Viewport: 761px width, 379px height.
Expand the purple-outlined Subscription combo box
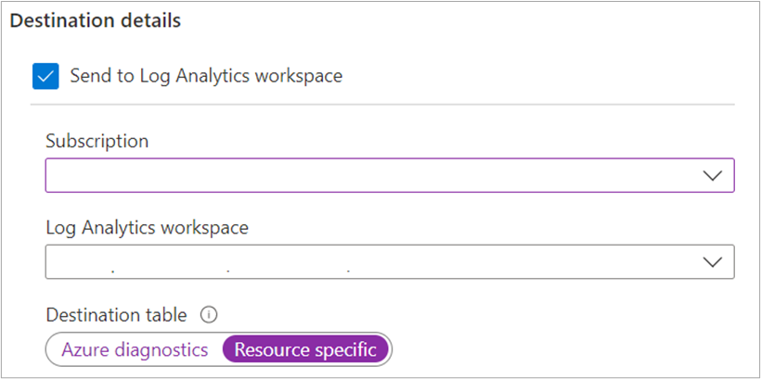390,175
